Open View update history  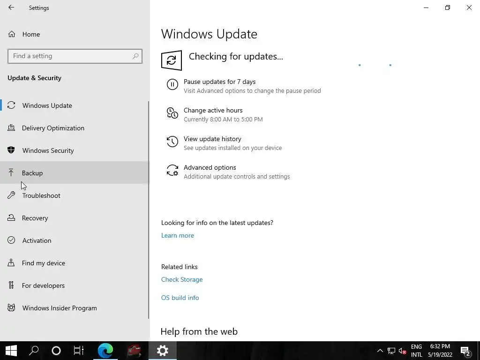(212, 139)
